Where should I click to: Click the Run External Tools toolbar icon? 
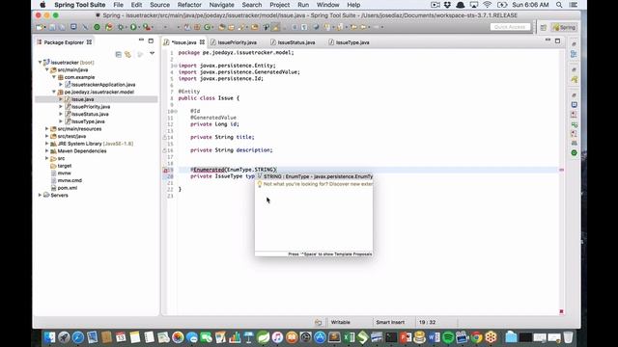click(x=147, y=27)
